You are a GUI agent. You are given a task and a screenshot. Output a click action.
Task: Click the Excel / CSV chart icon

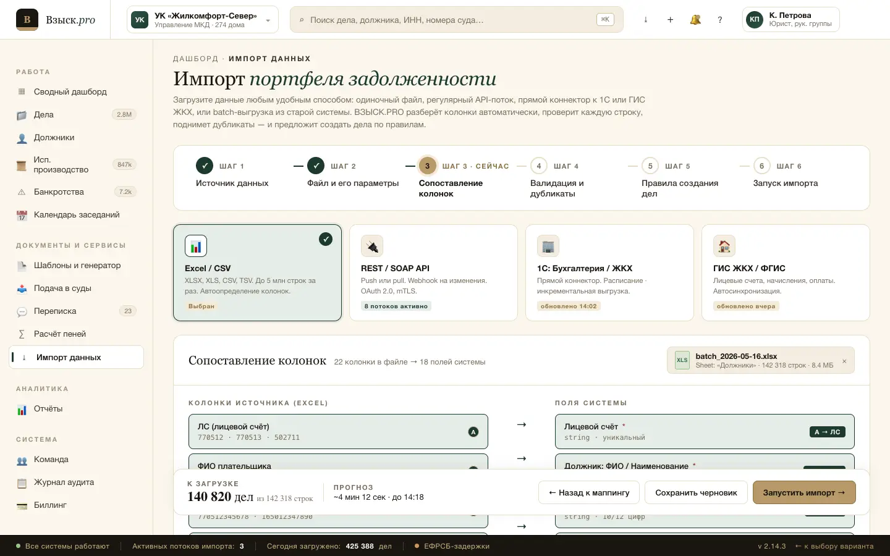196,246
